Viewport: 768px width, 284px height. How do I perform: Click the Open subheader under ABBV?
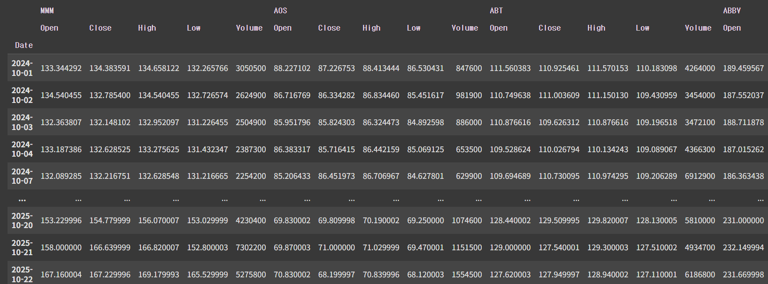click(x=732, y=28)
